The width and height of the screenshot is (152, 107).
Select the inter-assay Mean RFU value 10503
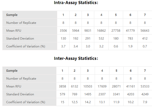tap(88, 86)
